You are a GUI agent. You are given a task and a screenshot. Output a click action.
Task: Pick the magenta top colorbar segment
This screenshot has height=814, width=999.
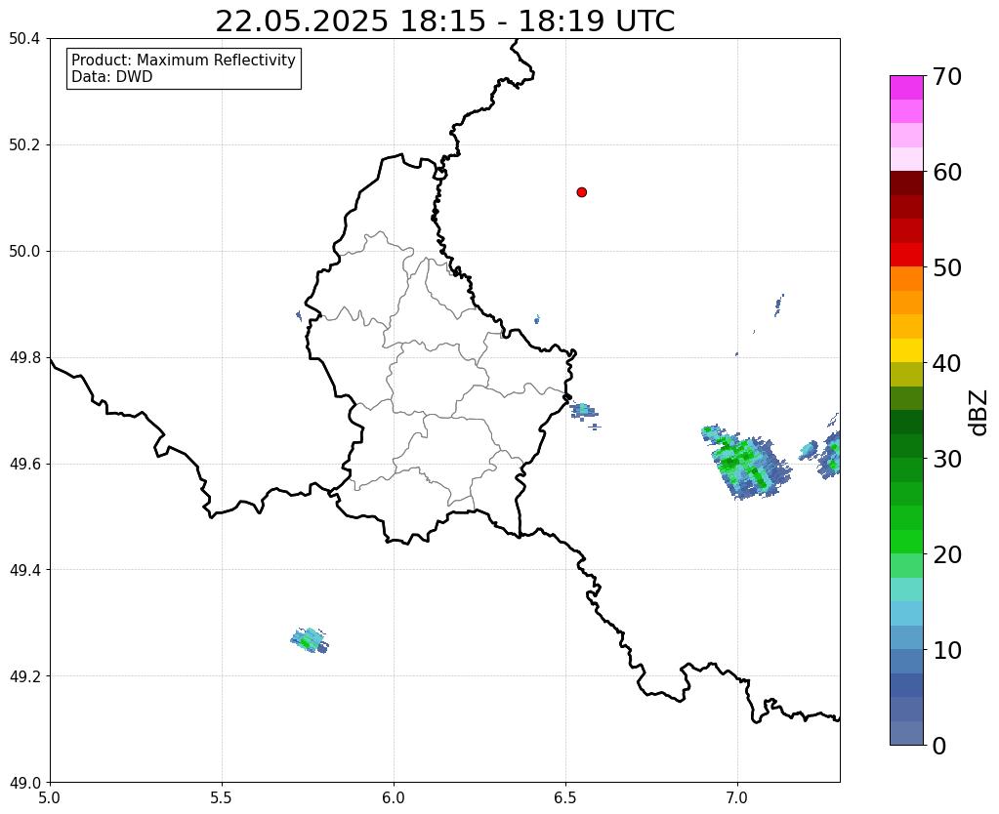[x=906, y=88]
